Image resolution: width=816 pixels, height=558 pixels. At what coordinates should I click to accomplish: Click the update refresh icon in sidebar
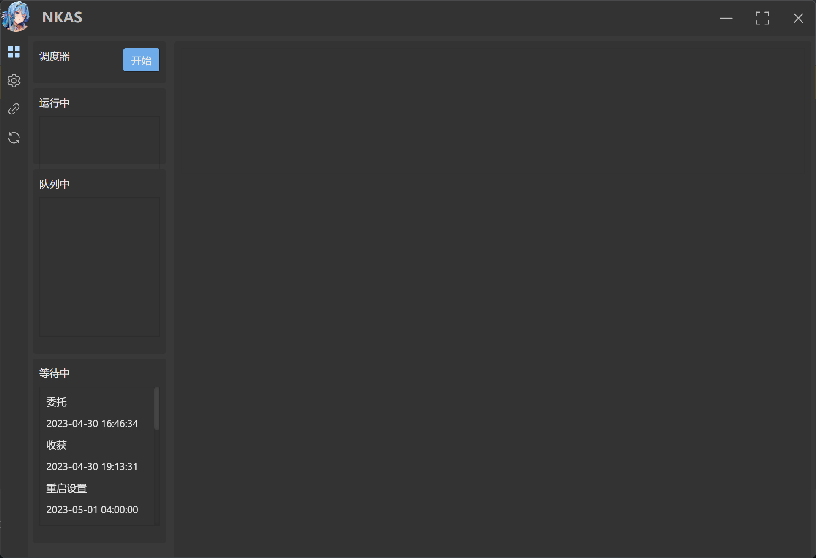14,138
